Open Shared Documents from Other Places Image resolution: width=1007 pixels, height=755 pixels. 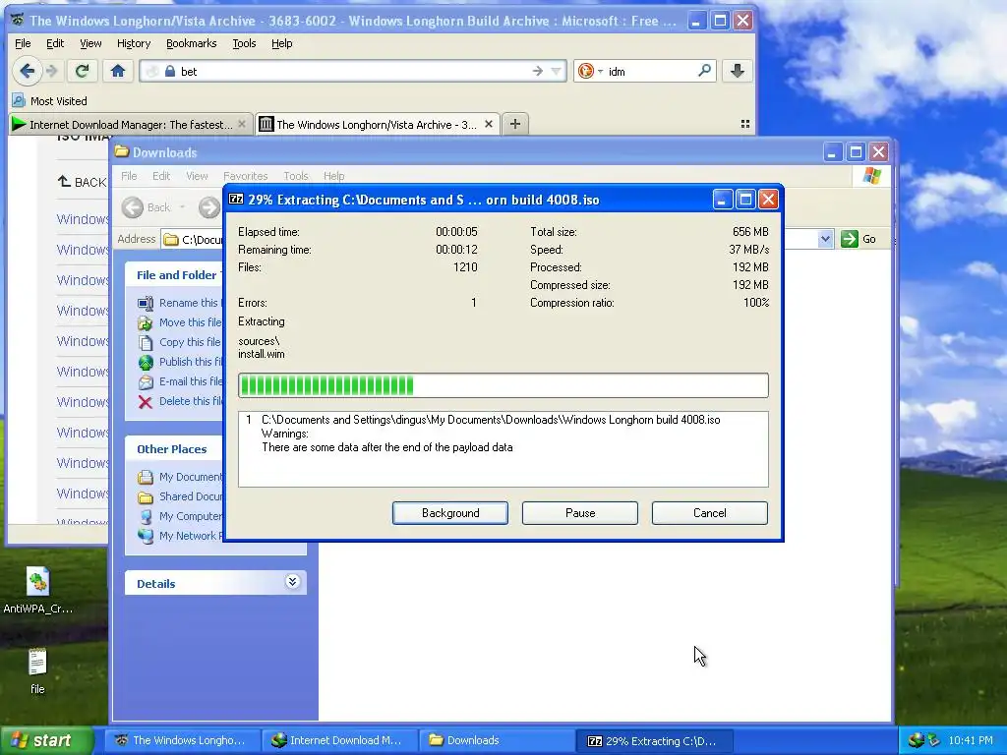tap(181, 496)
